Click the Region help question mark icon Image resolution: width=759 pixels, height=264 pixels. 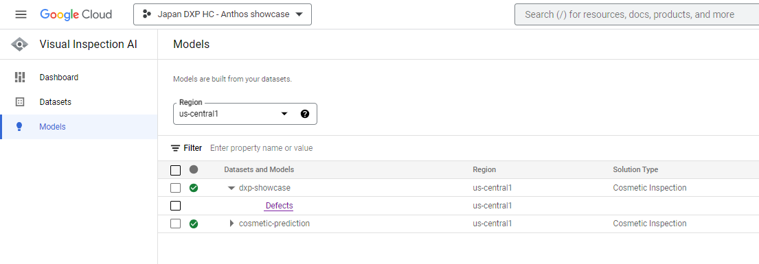[305, 114]
